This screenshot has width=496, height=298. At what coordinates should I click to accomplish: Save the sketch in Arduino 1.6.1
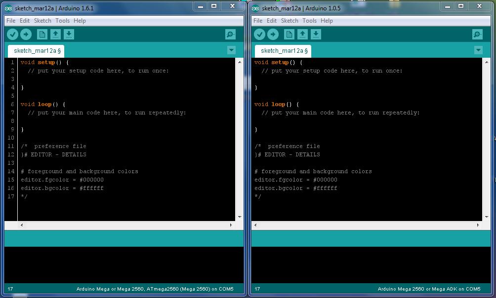[69, 34]
